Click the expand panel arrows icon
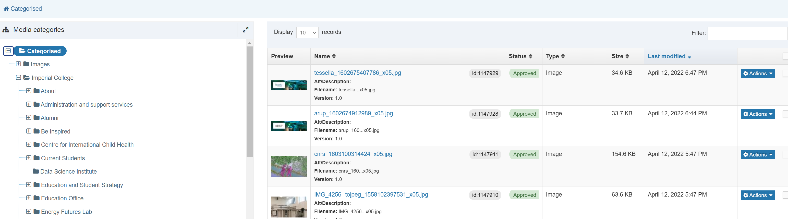The width and height of the screenshot is (788, 219). (245, 30)
